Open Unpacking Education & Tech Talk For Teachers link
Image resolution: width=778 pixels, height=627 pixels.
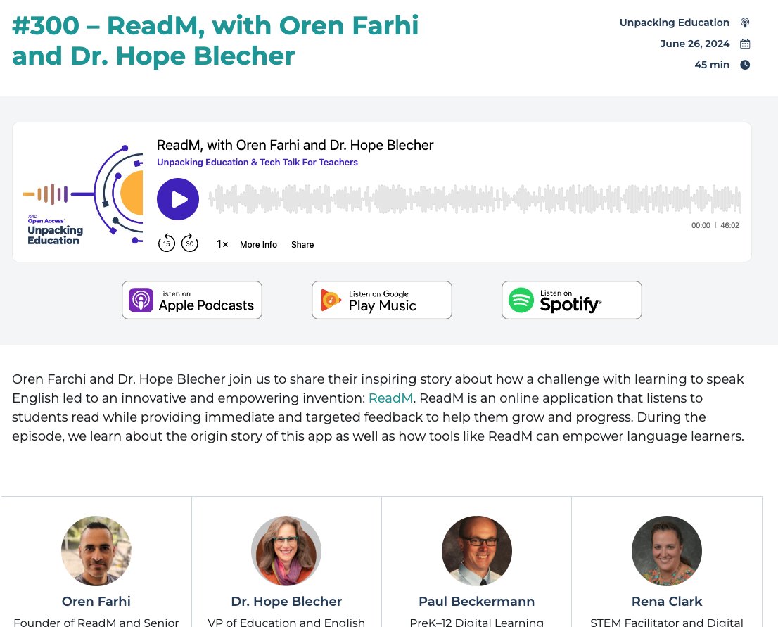point(257,163)
